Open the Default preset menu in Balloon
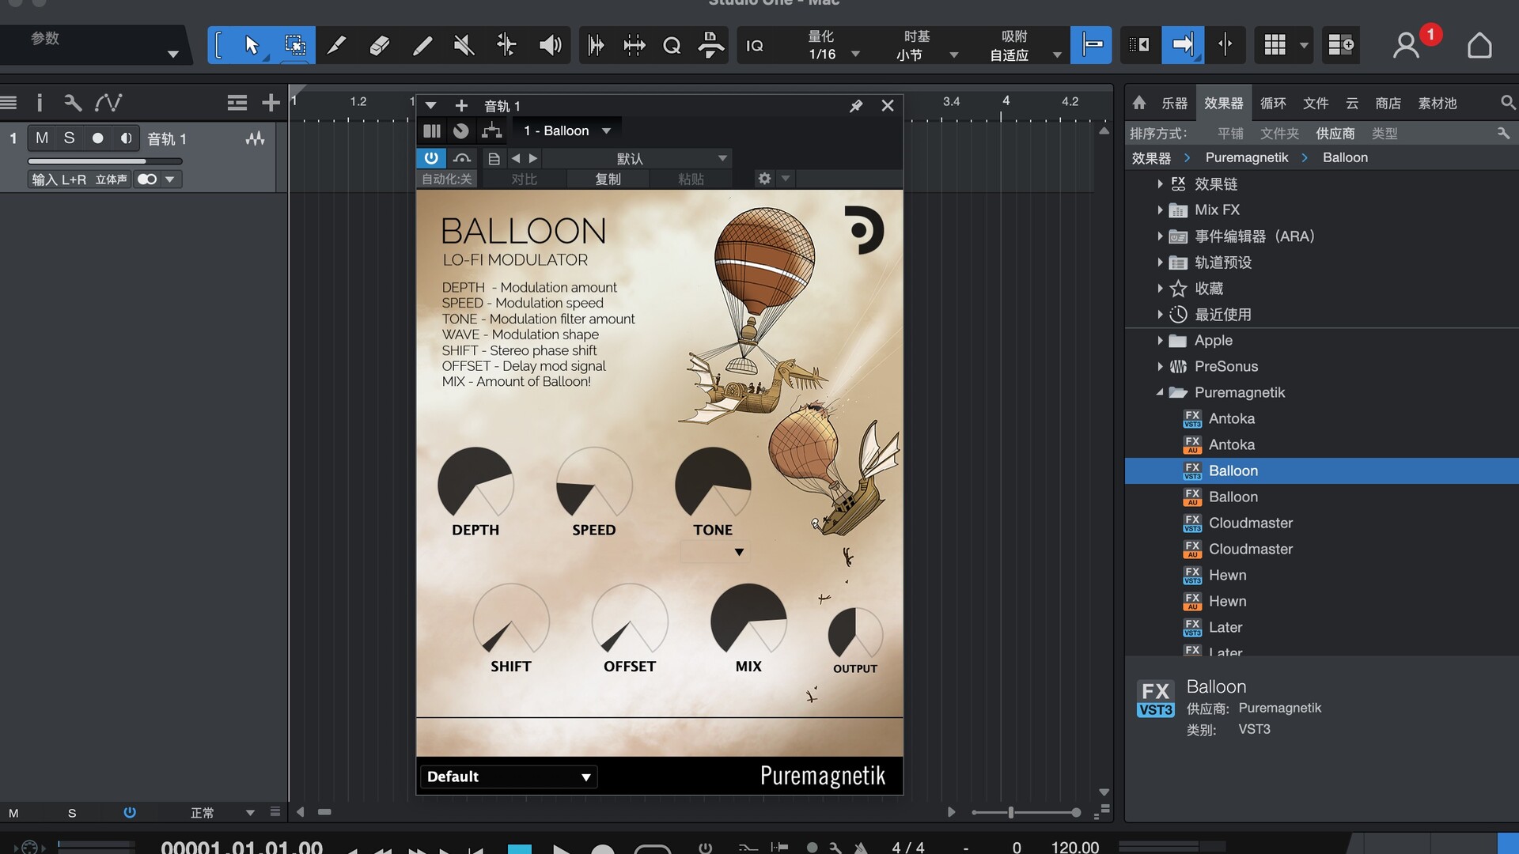 click(508, 777)
